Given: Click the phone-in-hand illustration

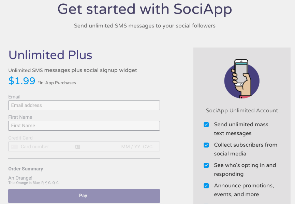Looking at the screenshot, I should [x=242, y=79].
